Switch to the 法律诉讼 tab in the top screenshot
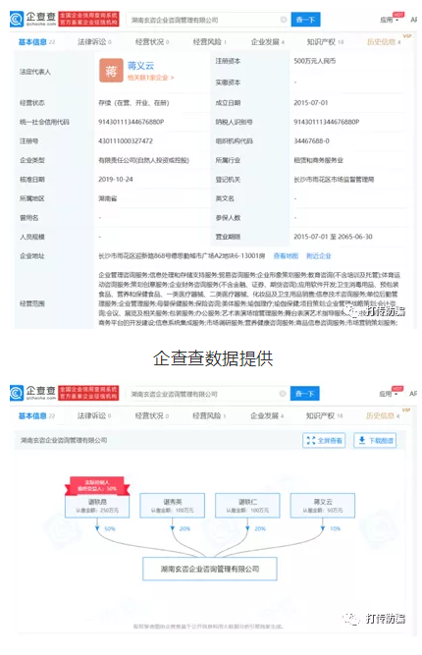422x655 pixels. point(94,42)
